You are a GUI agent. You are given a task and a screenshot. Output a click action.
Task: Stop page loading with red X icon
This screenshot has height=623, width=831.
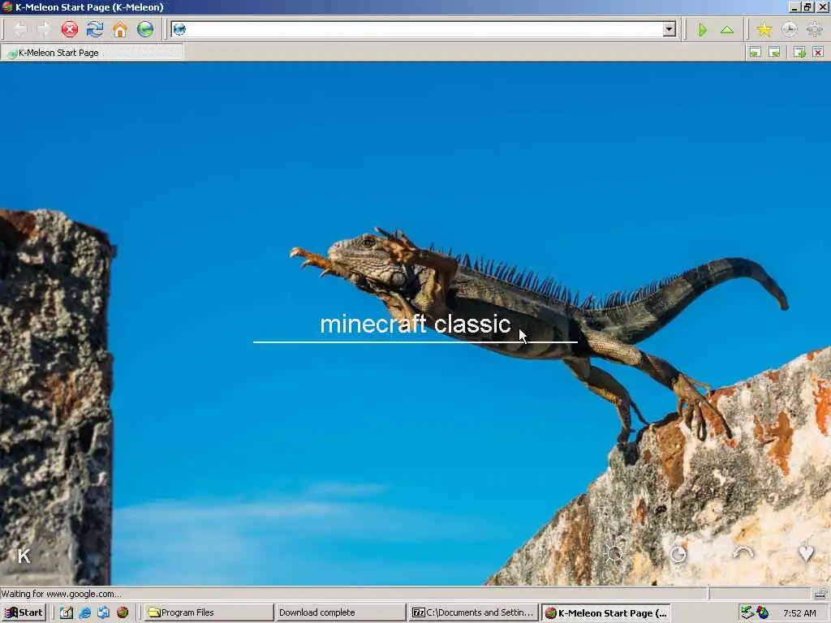coord(70,29)
